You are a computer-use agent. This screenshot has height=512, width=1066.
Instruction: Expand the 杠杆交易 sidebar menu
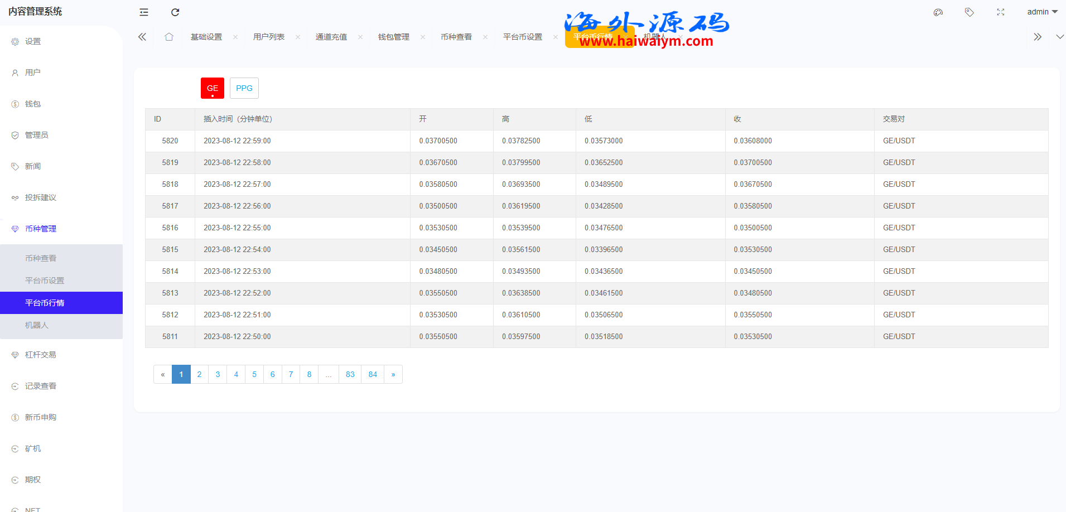[41, 355]
